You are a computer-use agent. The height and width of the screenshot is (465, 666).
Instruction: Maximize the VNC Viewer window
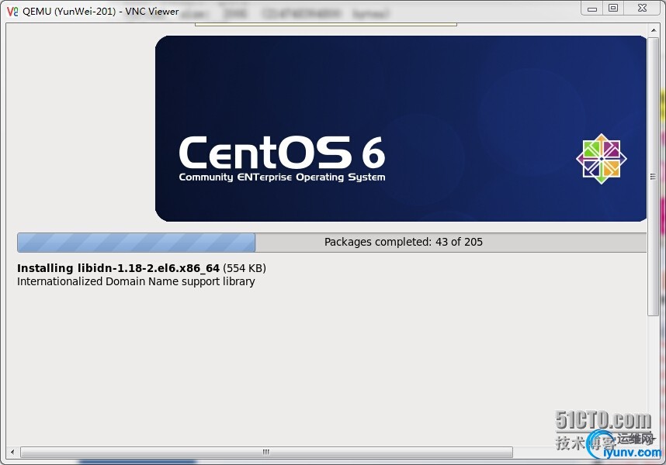pyautogui.click(x=613, y=8)
